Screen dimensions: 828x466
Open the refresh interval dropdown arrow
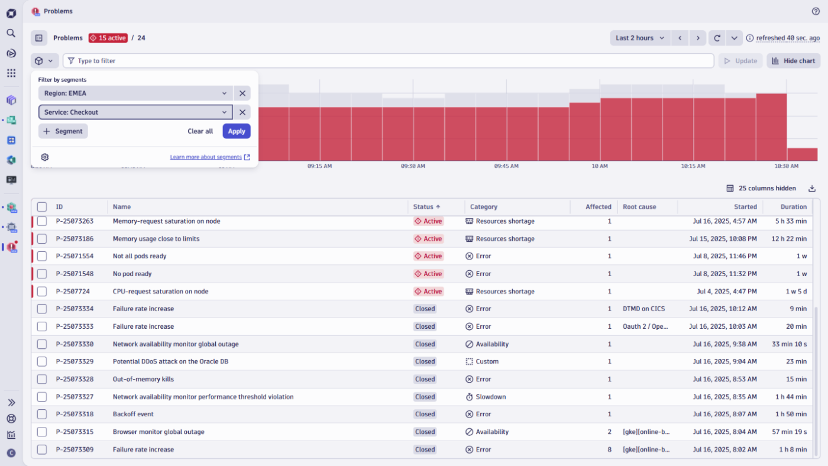(734, 38)
